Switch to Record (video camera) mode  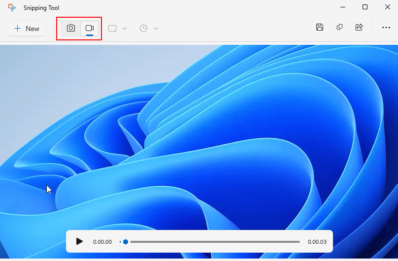[x=90, y=28]
